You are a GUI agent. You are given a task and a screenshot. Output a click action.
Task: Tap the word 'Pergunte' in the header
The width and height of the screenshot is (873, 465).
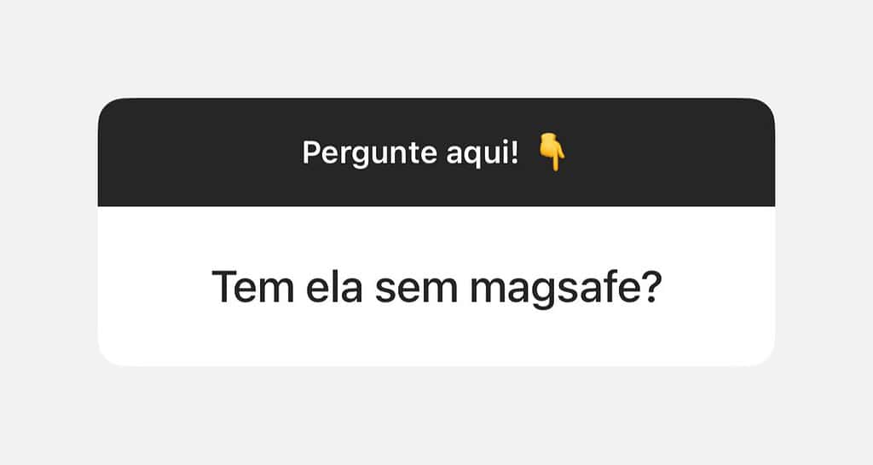tap(370, 152)
